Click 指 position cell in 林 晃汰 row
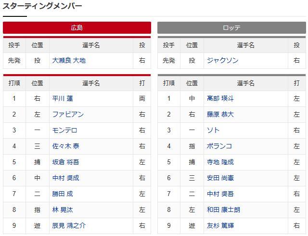Screen dimensions: 308x236 tap(38, 210)
